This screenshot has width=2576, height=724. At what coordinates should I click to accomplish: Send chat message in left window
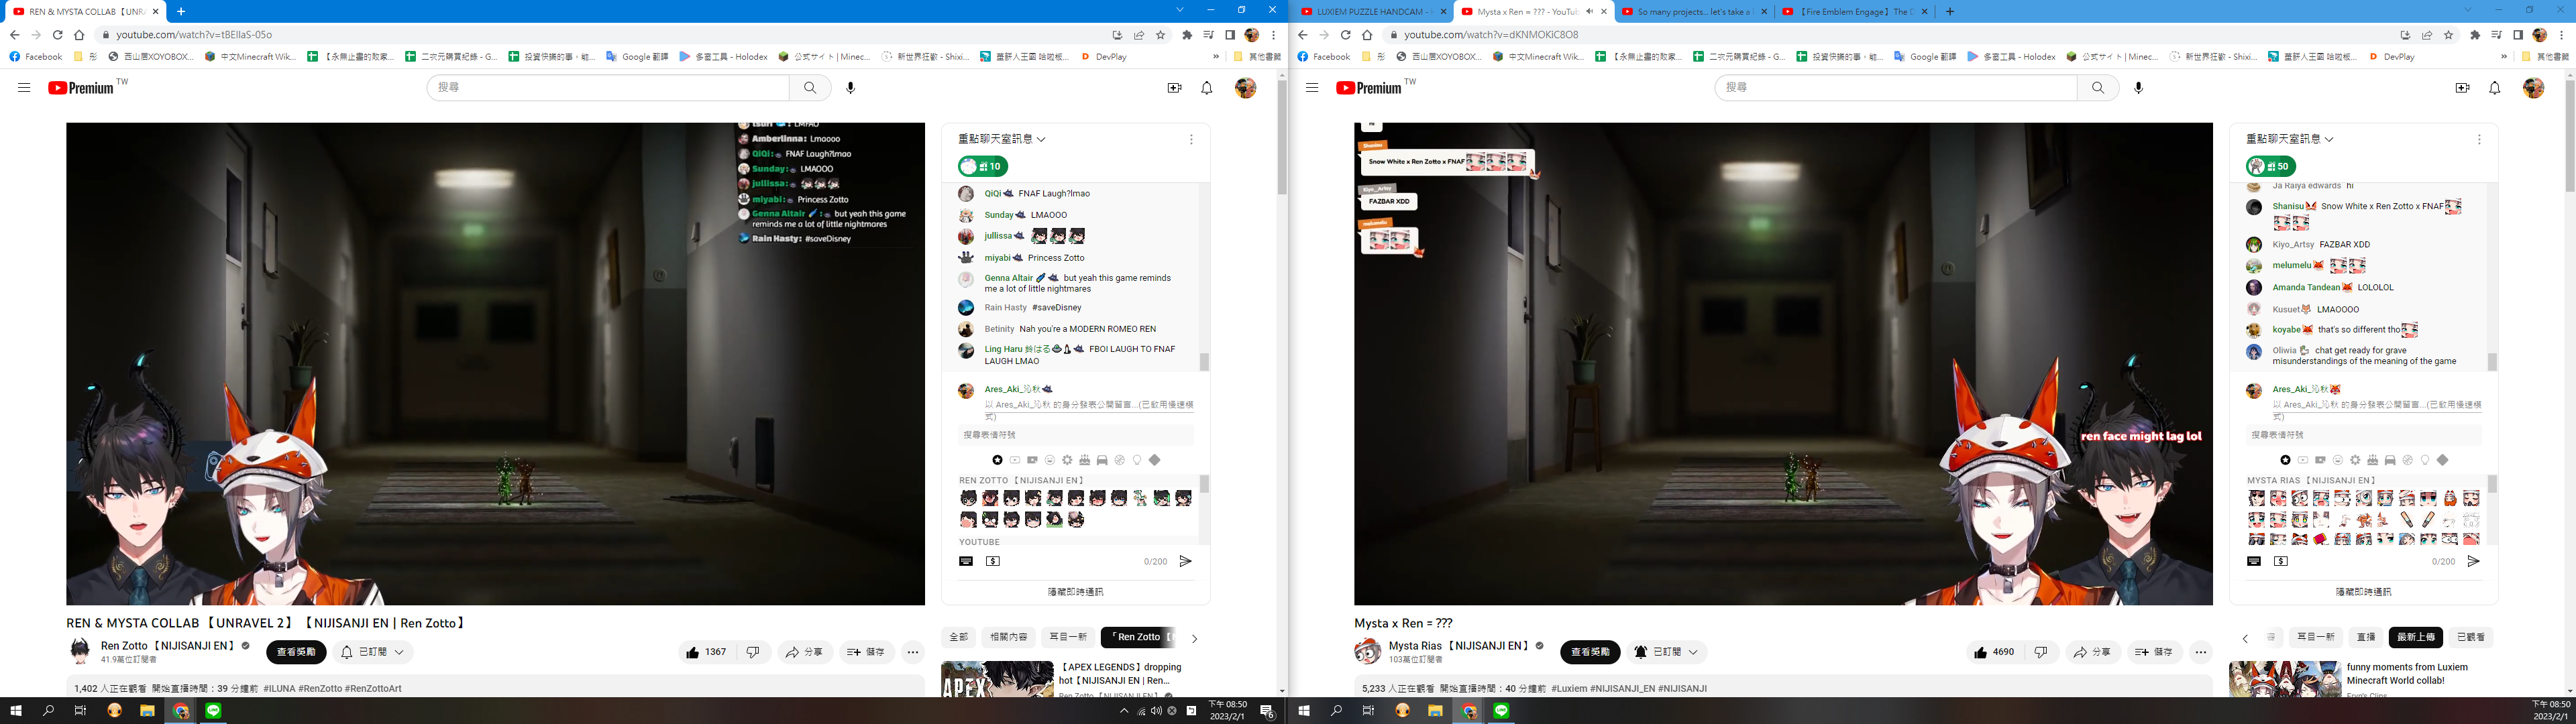pos(1185,561)
